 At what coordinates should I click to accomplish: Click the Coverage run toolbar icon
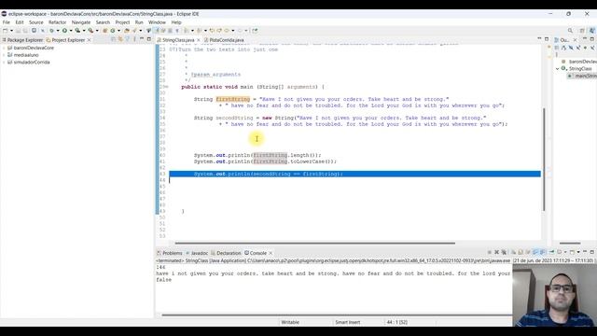(x=77, y=31)
